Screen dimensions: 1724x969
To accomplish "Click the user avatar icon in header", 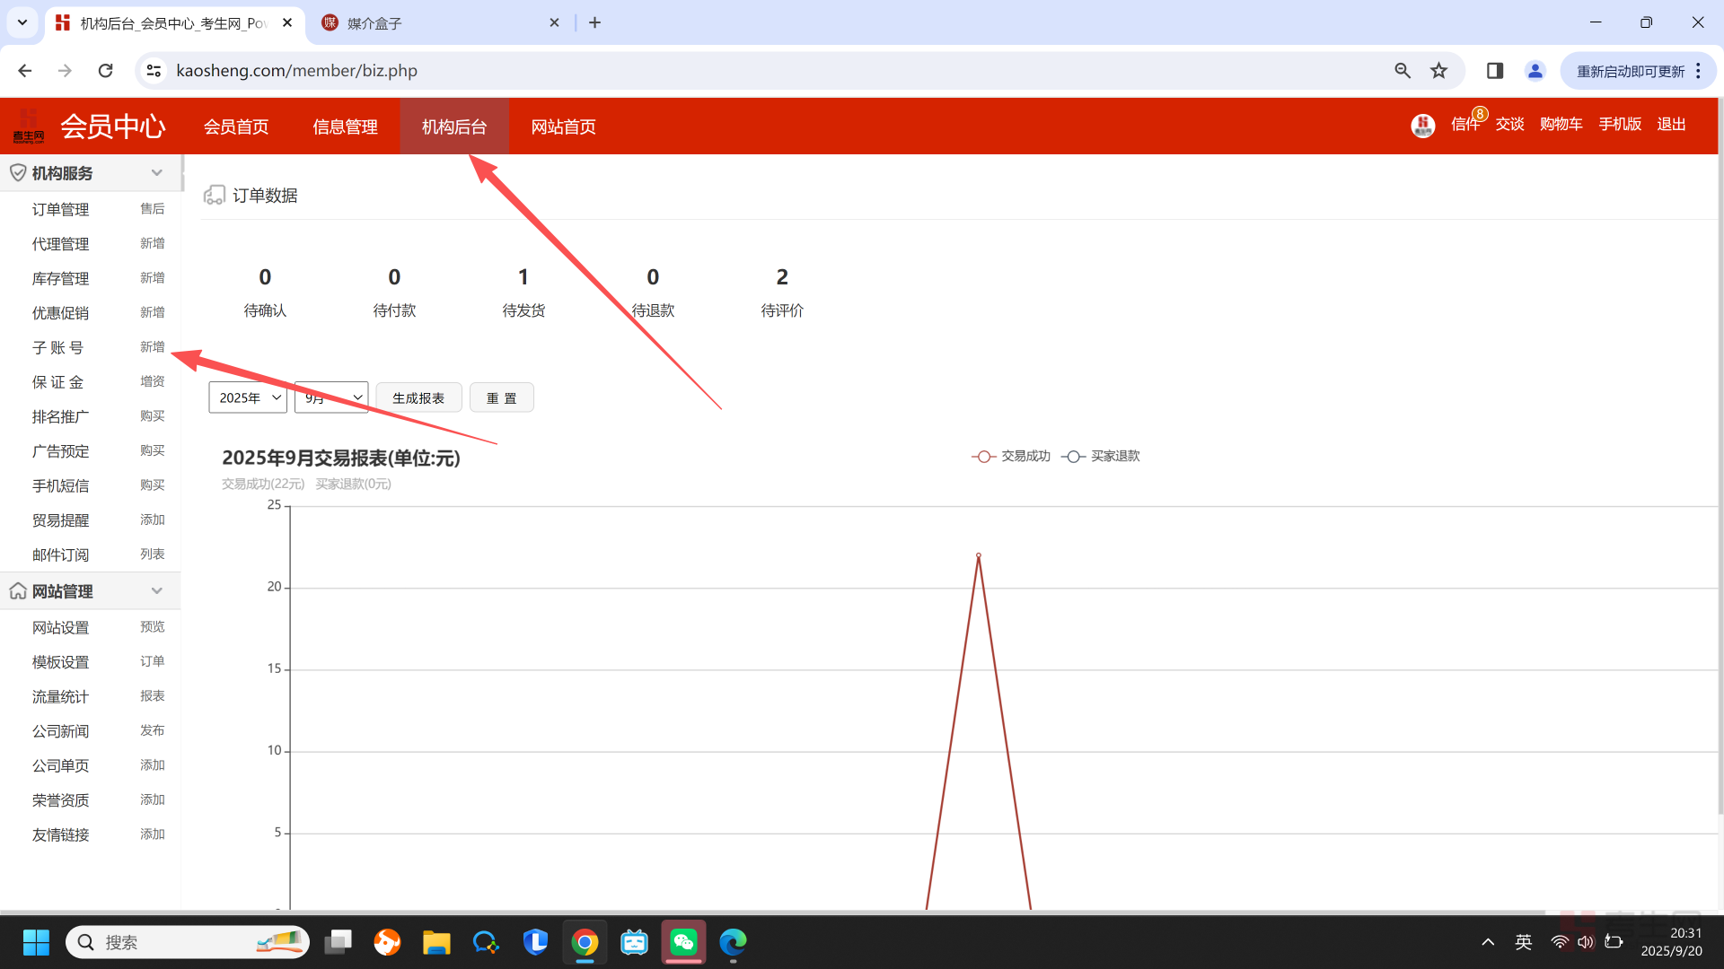I will tap(1422, 126).
